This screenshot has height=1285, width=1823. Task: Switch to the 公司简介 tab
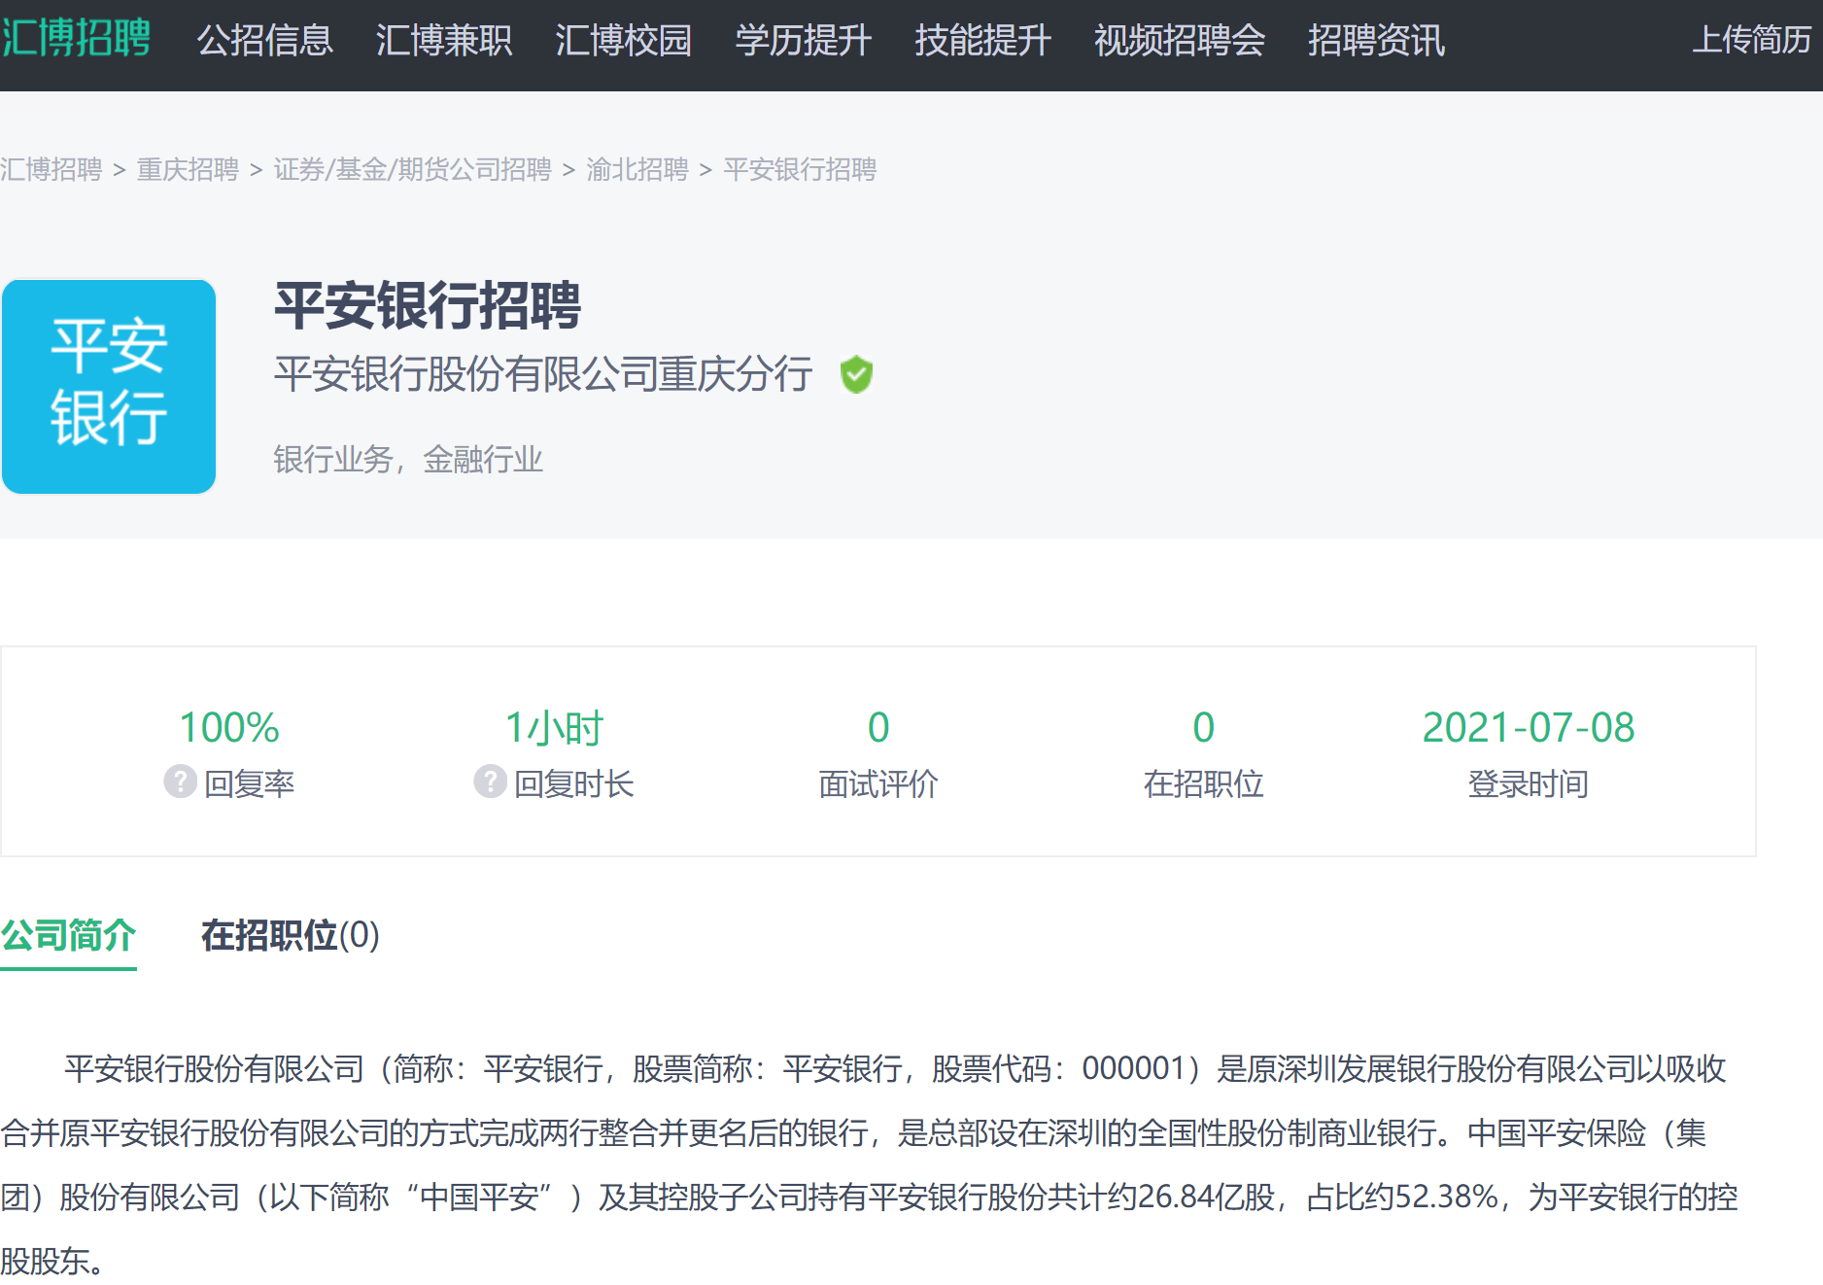click(68, 936)
